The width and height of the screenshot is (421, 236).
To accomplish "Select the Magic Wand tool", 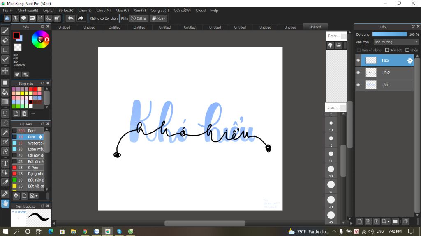I will tap(5, 132).
